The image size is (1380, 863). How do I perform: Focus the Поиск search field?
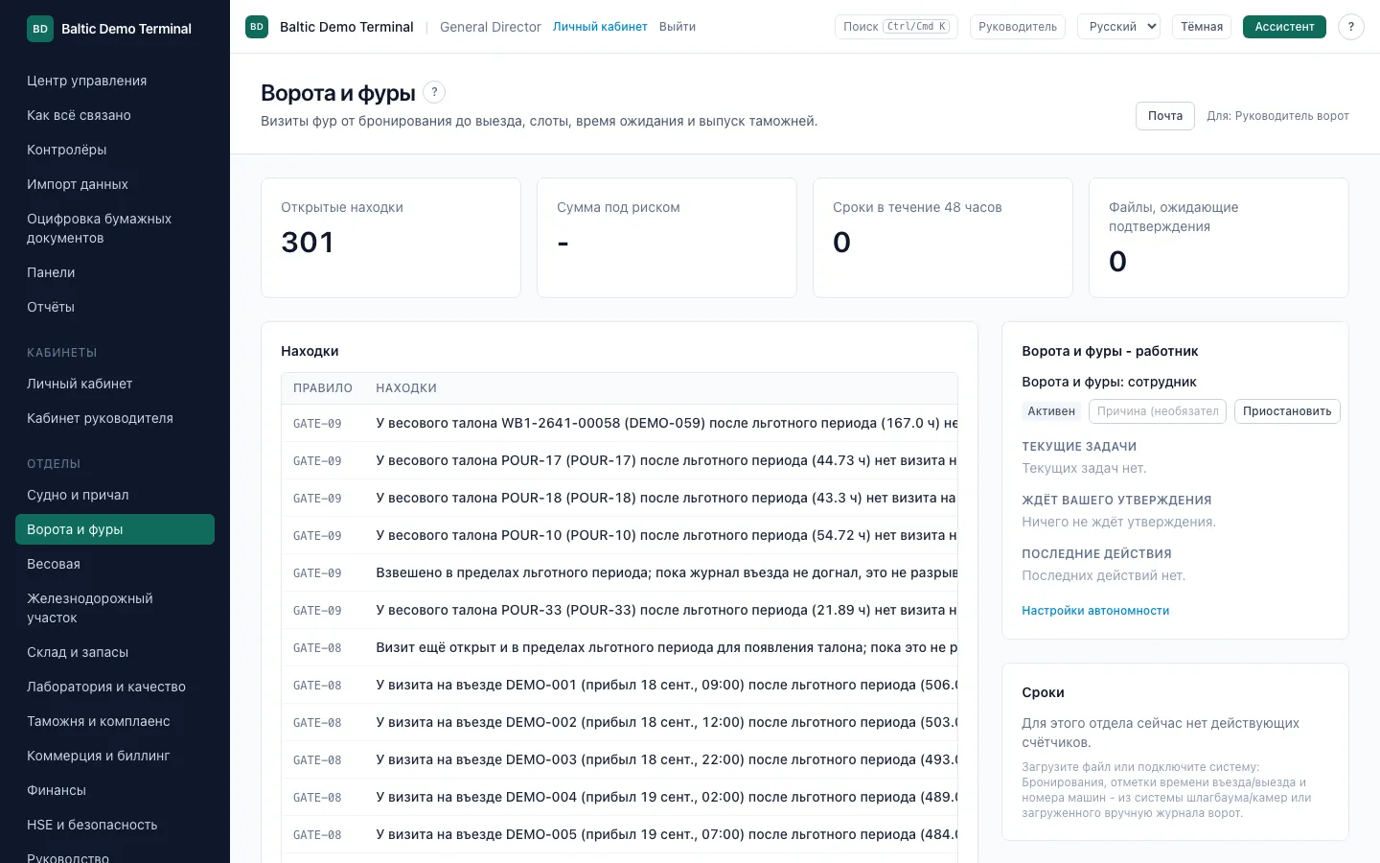tap(896, 27)
